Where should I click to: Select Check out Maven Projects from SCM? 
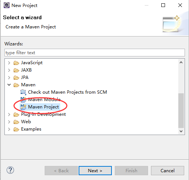[68, 92]
